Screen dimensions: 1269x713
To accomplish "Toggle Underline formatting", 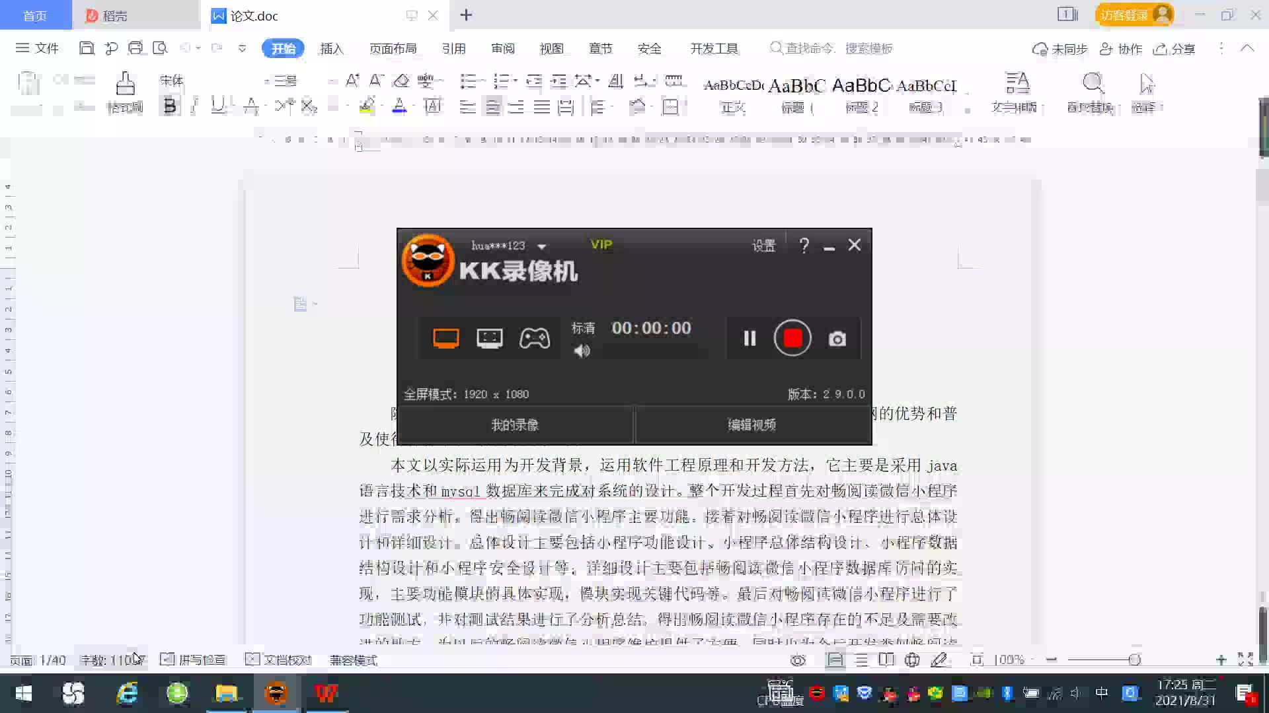I will pyautogui.click(x=217, y=106).
